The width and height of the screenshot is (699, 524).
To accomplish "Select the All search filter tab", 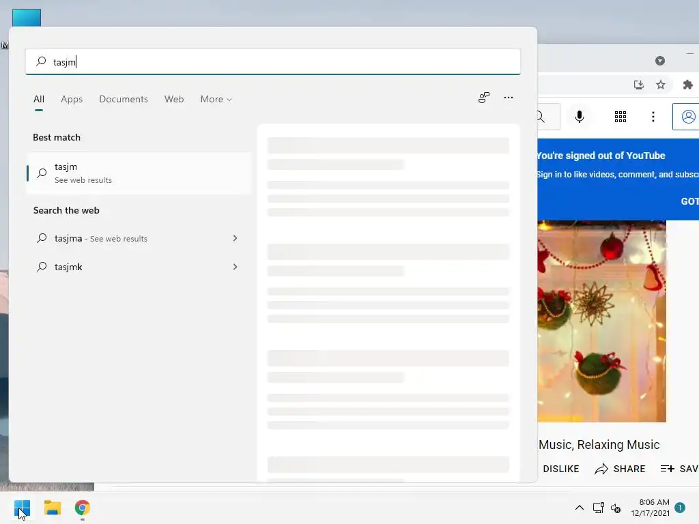I will [39, 99].
